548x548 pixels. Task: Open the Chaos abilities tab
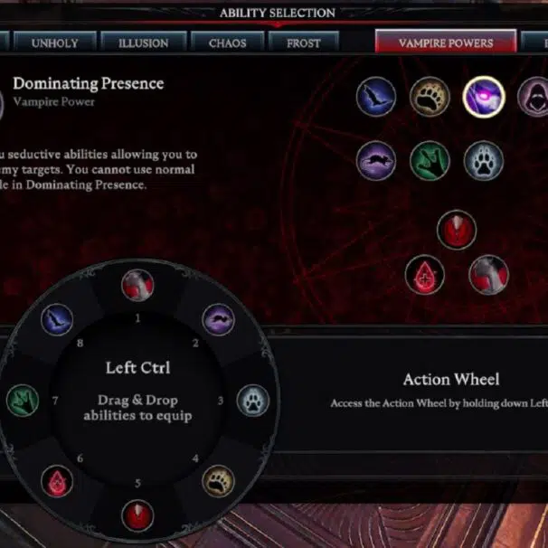click(228, 43)
